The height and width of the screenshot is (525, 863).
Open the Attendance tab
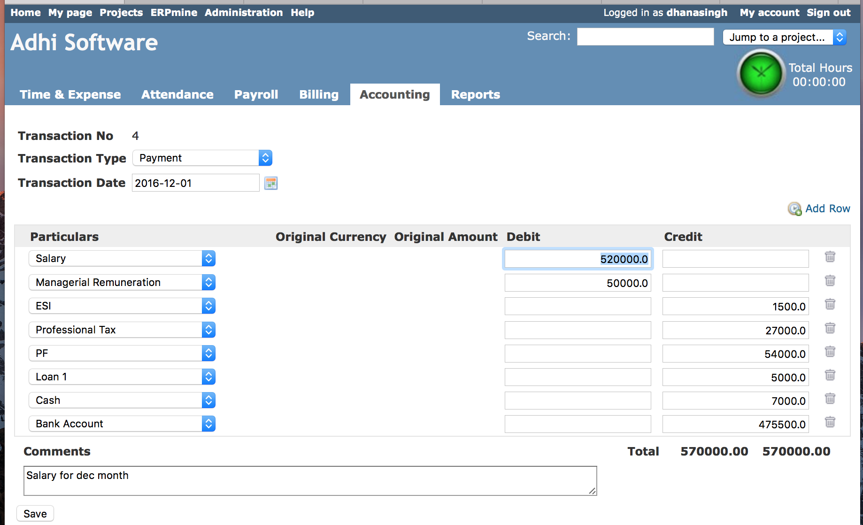tap(177, 94)
